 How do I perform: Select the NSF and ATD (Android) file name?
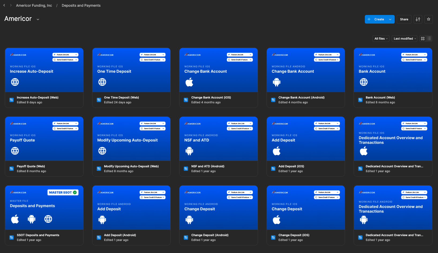(208, 166)
